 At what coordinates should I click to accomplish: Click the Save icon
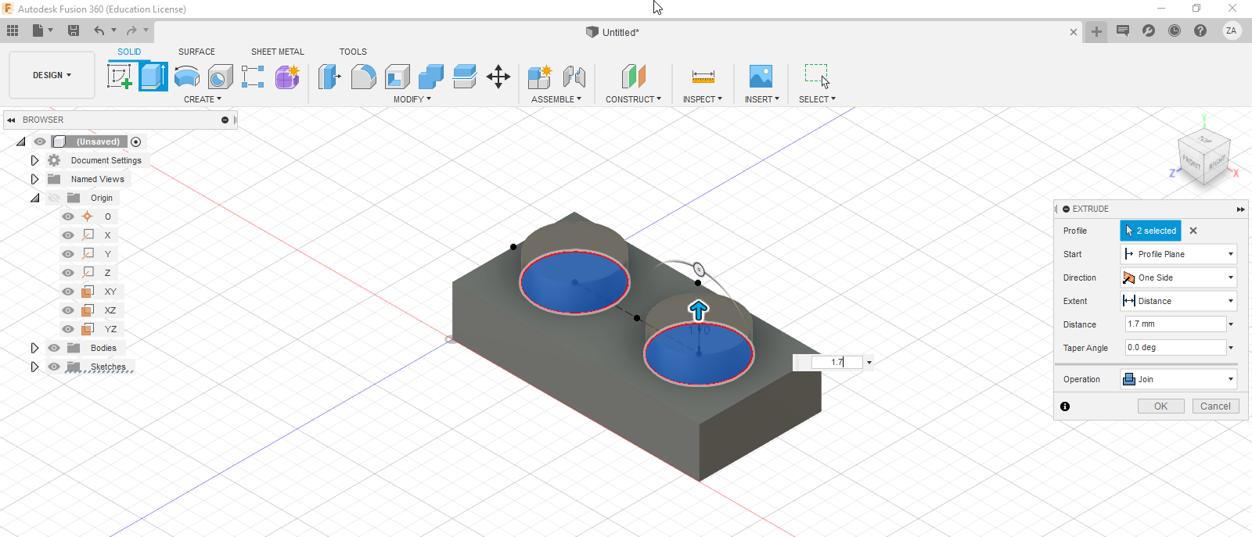(x=74, y=30)
